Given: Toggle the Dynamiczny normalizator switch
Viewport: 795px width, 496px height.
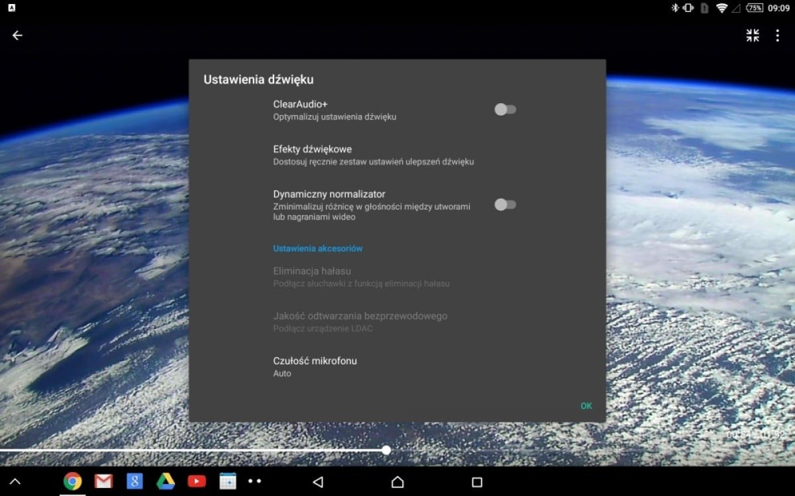Looking at the screenshot, I should (505, 205).
